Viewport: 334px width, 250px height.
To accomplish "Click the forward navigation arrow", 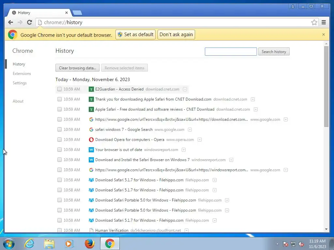I will coord(20,22).
